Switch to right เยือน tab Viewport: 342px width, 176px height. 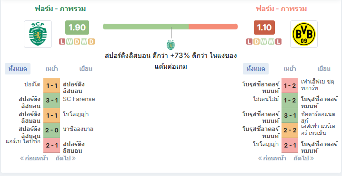pos(324,69)
